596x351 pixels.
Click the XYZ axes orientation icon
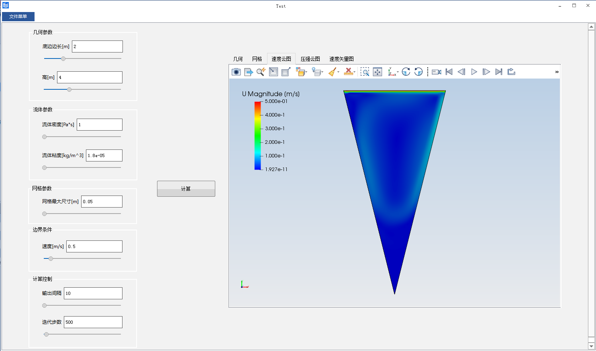[392, 72]
